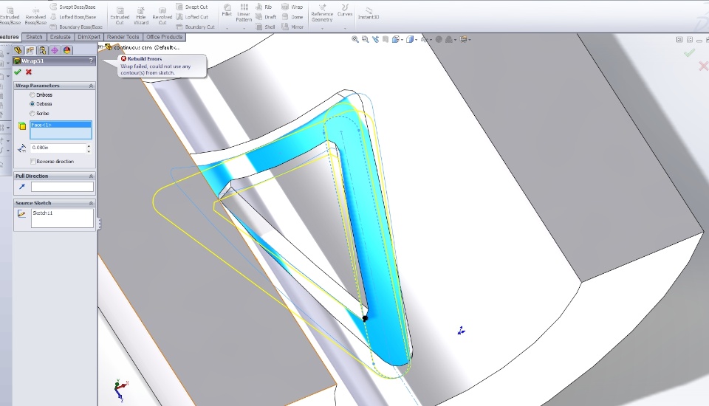Open the DimXpertManager tab icon
The height and width of the screenshot is (406, 709).
click(55, 50)
